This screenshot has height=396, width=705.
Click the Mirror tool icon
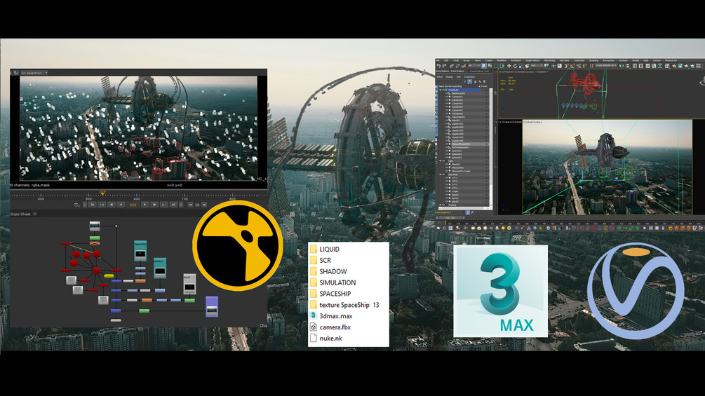[622, 66]
